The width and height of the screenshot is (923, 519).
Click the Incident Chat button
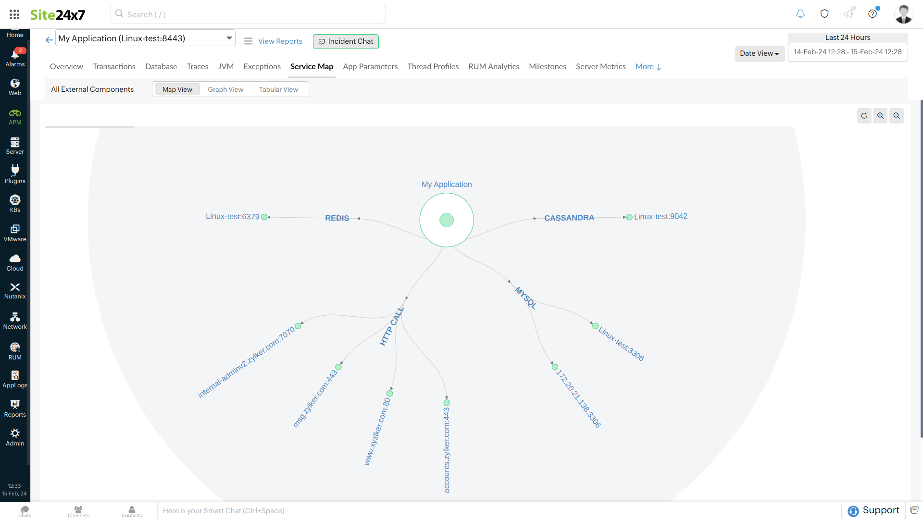346,41
